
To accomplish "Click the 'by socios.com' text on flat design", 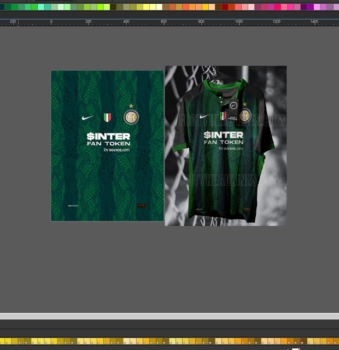I will pyautogui.click(x=116, y=149).
